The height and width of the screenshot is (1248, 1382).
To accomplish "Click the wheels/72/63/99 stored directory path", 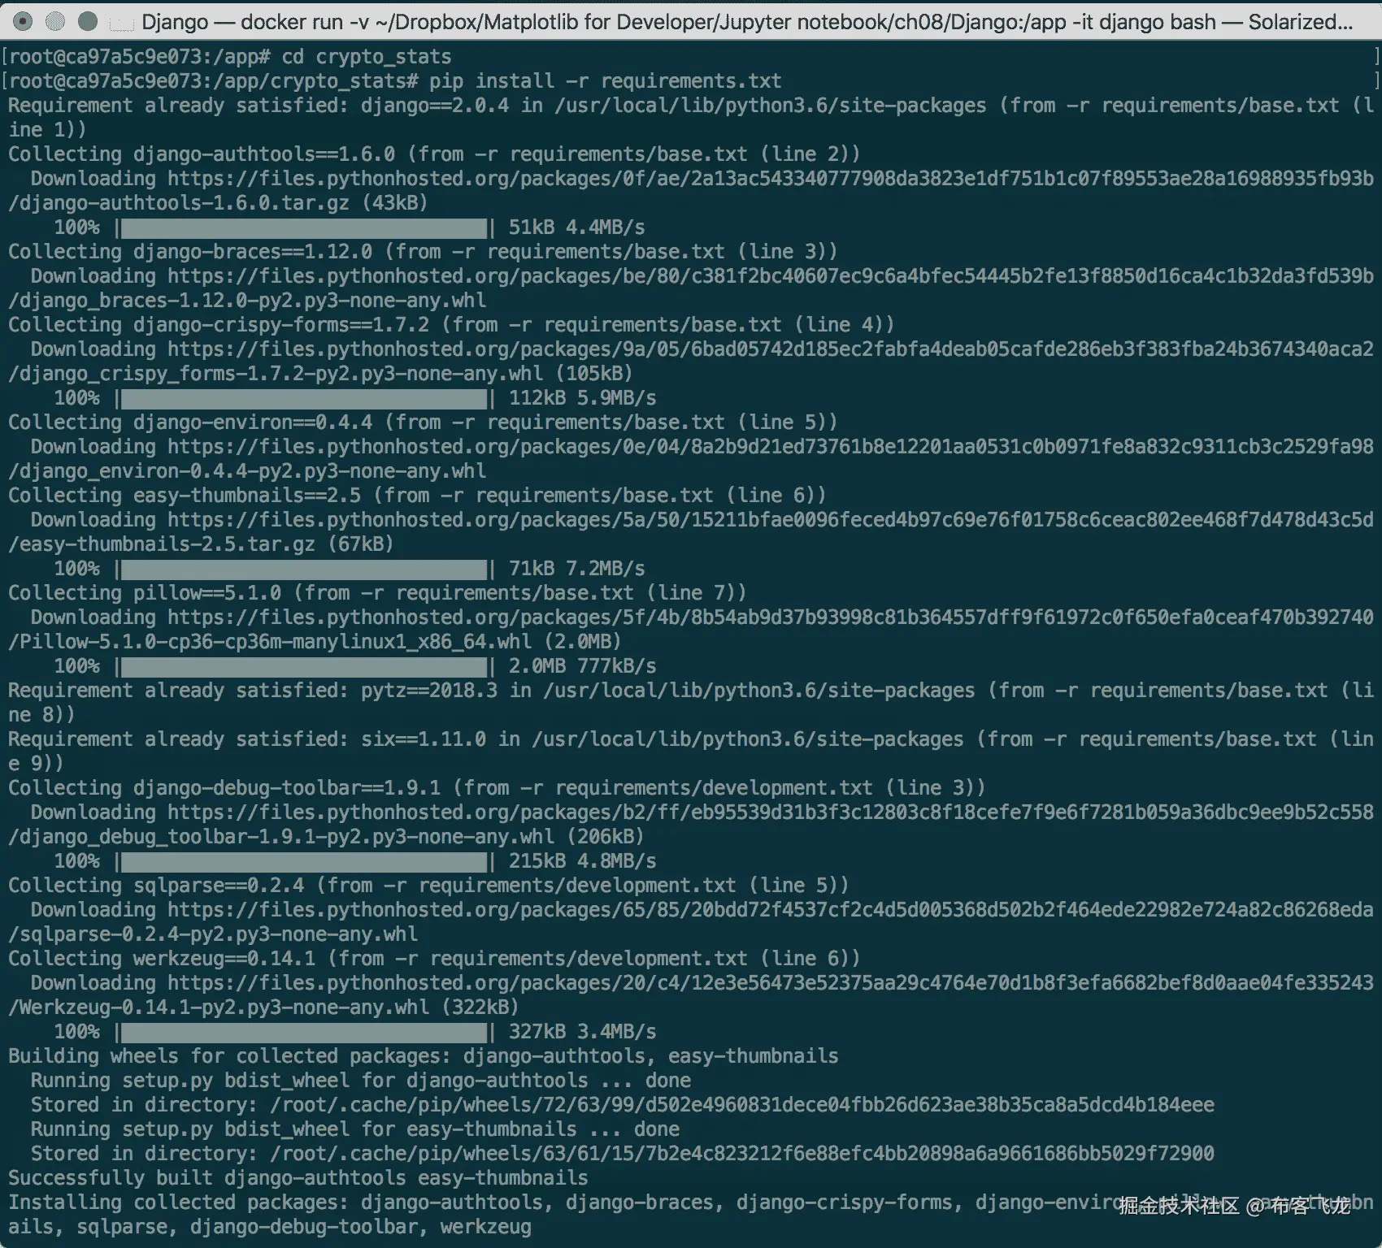I will pos(742,1105).
